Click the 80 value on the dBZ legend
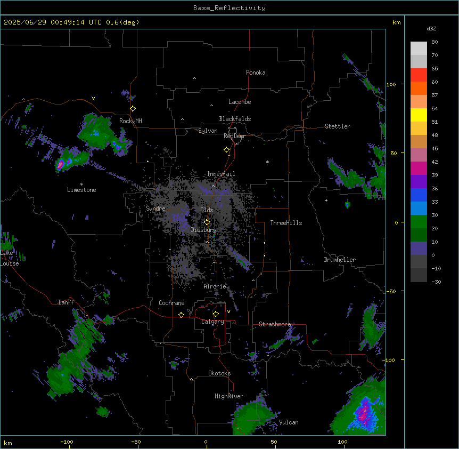Viewport: 459px width, 449px height. click(x=435, y=42)
